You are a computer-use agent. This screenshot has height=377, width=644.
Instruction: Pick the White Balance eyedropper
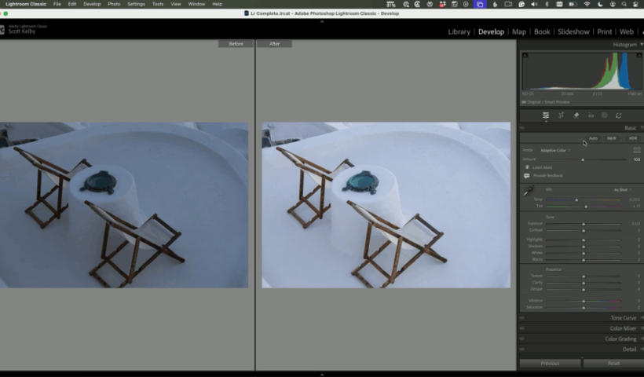point(529,191)
